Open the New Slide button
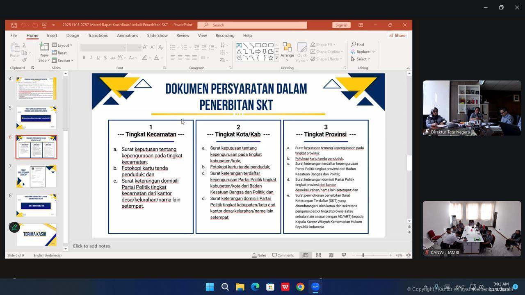 click(x=44, y=52)
